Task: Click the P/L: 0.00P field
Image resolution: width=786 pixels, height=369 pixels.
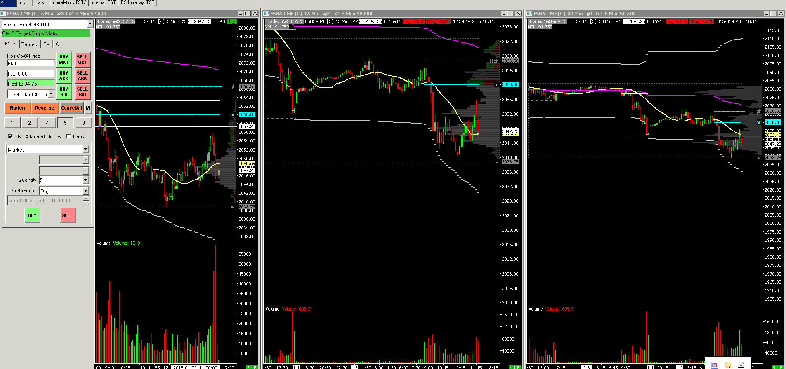Action: click(x=31, y=74)
